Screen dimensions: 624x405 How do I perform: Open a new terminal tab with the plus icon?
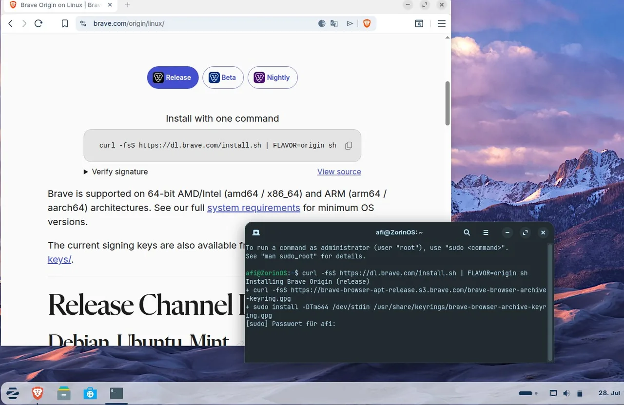tap(256, 232)
